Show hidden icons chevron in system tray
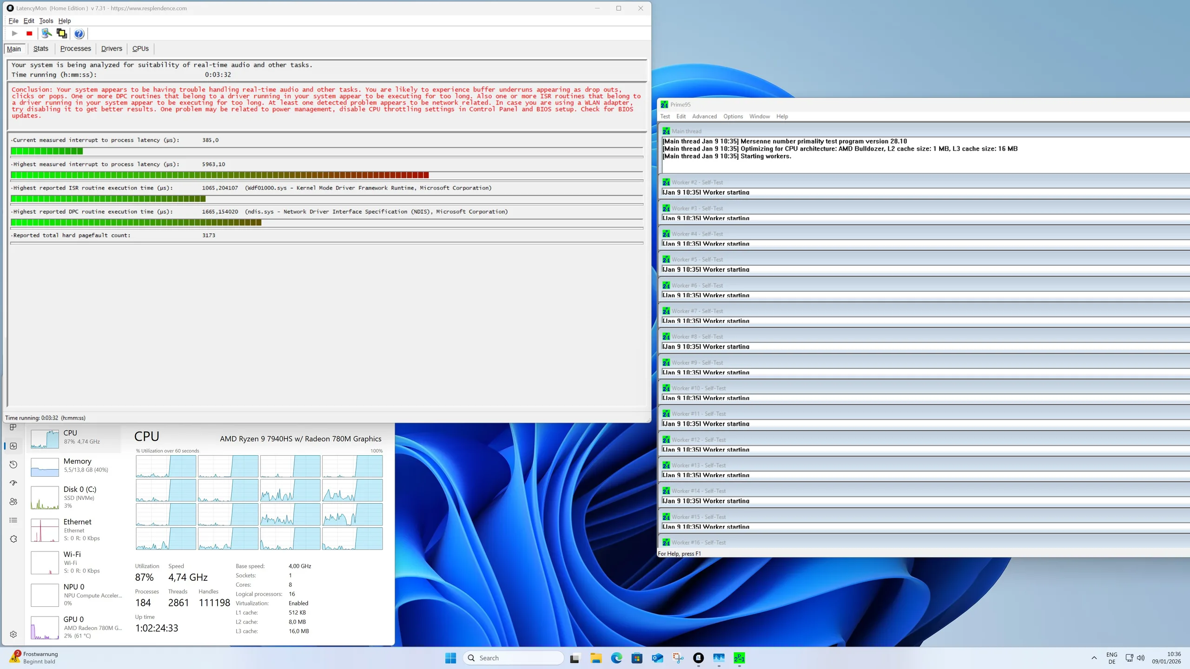The height and width of the screenshot is (669, 1190). tap(1094, 658)
